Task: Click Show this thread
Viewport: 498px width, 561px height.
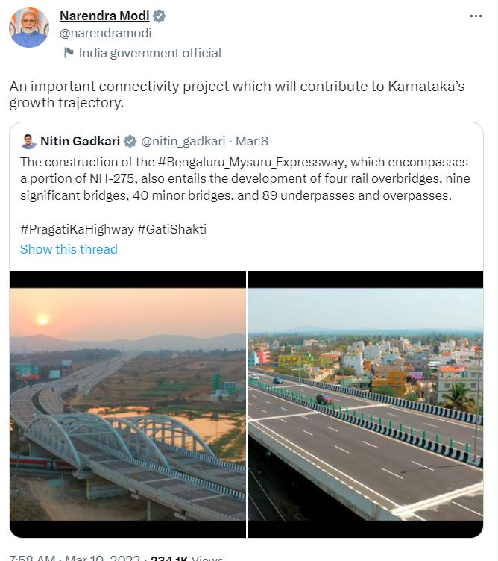Action: pos(69,249)
